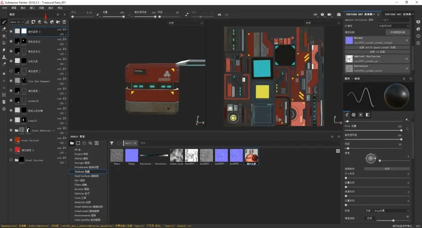Select the Paint brush tool in left toolbar
Screen dimensions: 422x228
pyautogui.click(x=4, y=22)
